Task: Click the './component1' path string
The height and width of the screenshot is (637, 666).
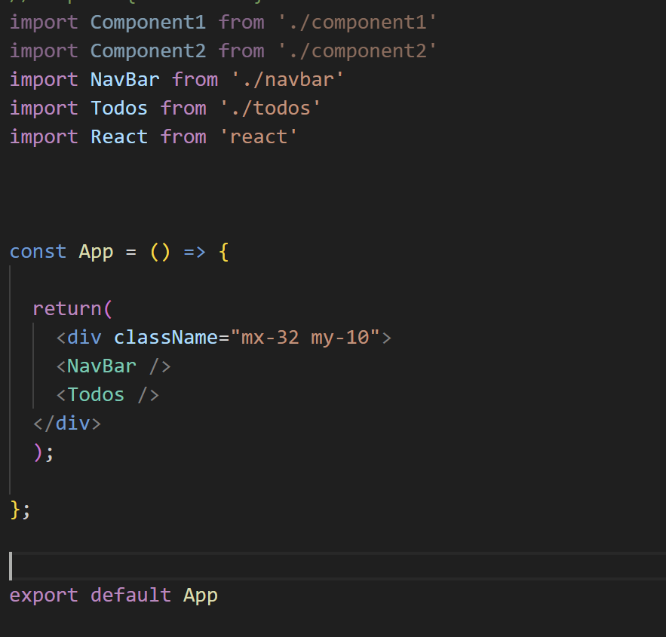Action: point(358,22)
